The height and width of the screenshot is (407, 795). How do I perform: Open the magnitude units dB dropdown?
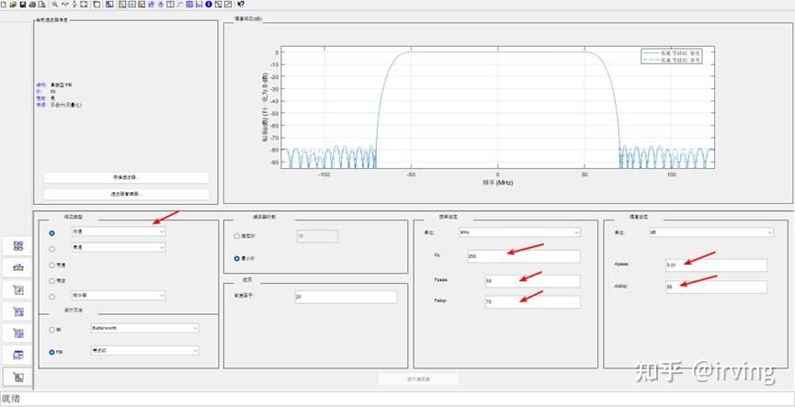[710, 232]
